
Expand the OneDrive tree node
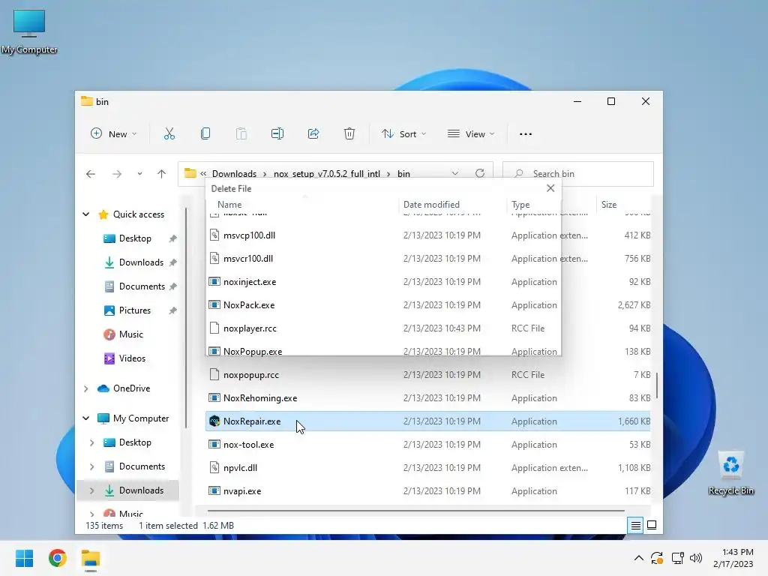[86, 388]
